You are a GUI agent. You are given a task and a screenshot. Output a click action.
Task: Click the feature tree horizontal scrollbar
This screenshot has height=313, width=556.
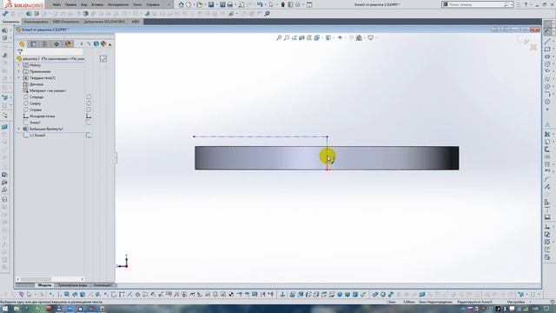pyautogui.click(x=50, y=279)
